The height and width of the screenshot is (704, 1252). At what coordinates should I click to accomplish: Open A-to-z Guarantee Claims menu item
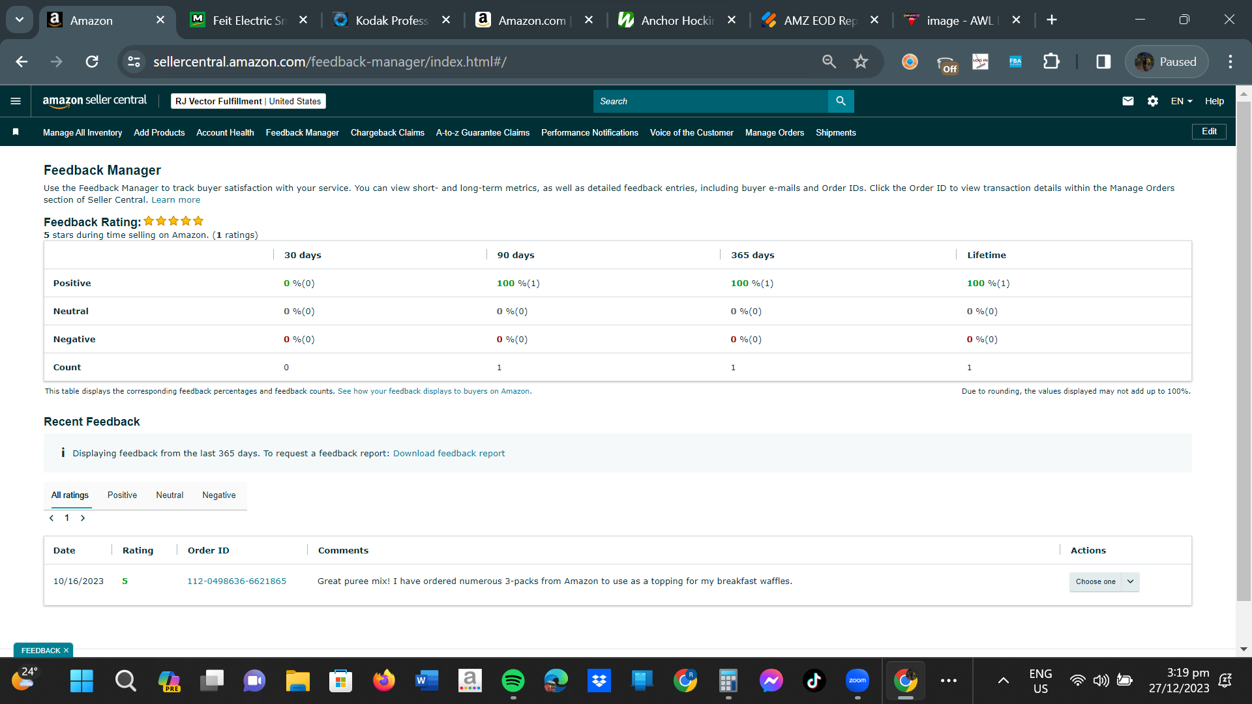tap(483, 132)
